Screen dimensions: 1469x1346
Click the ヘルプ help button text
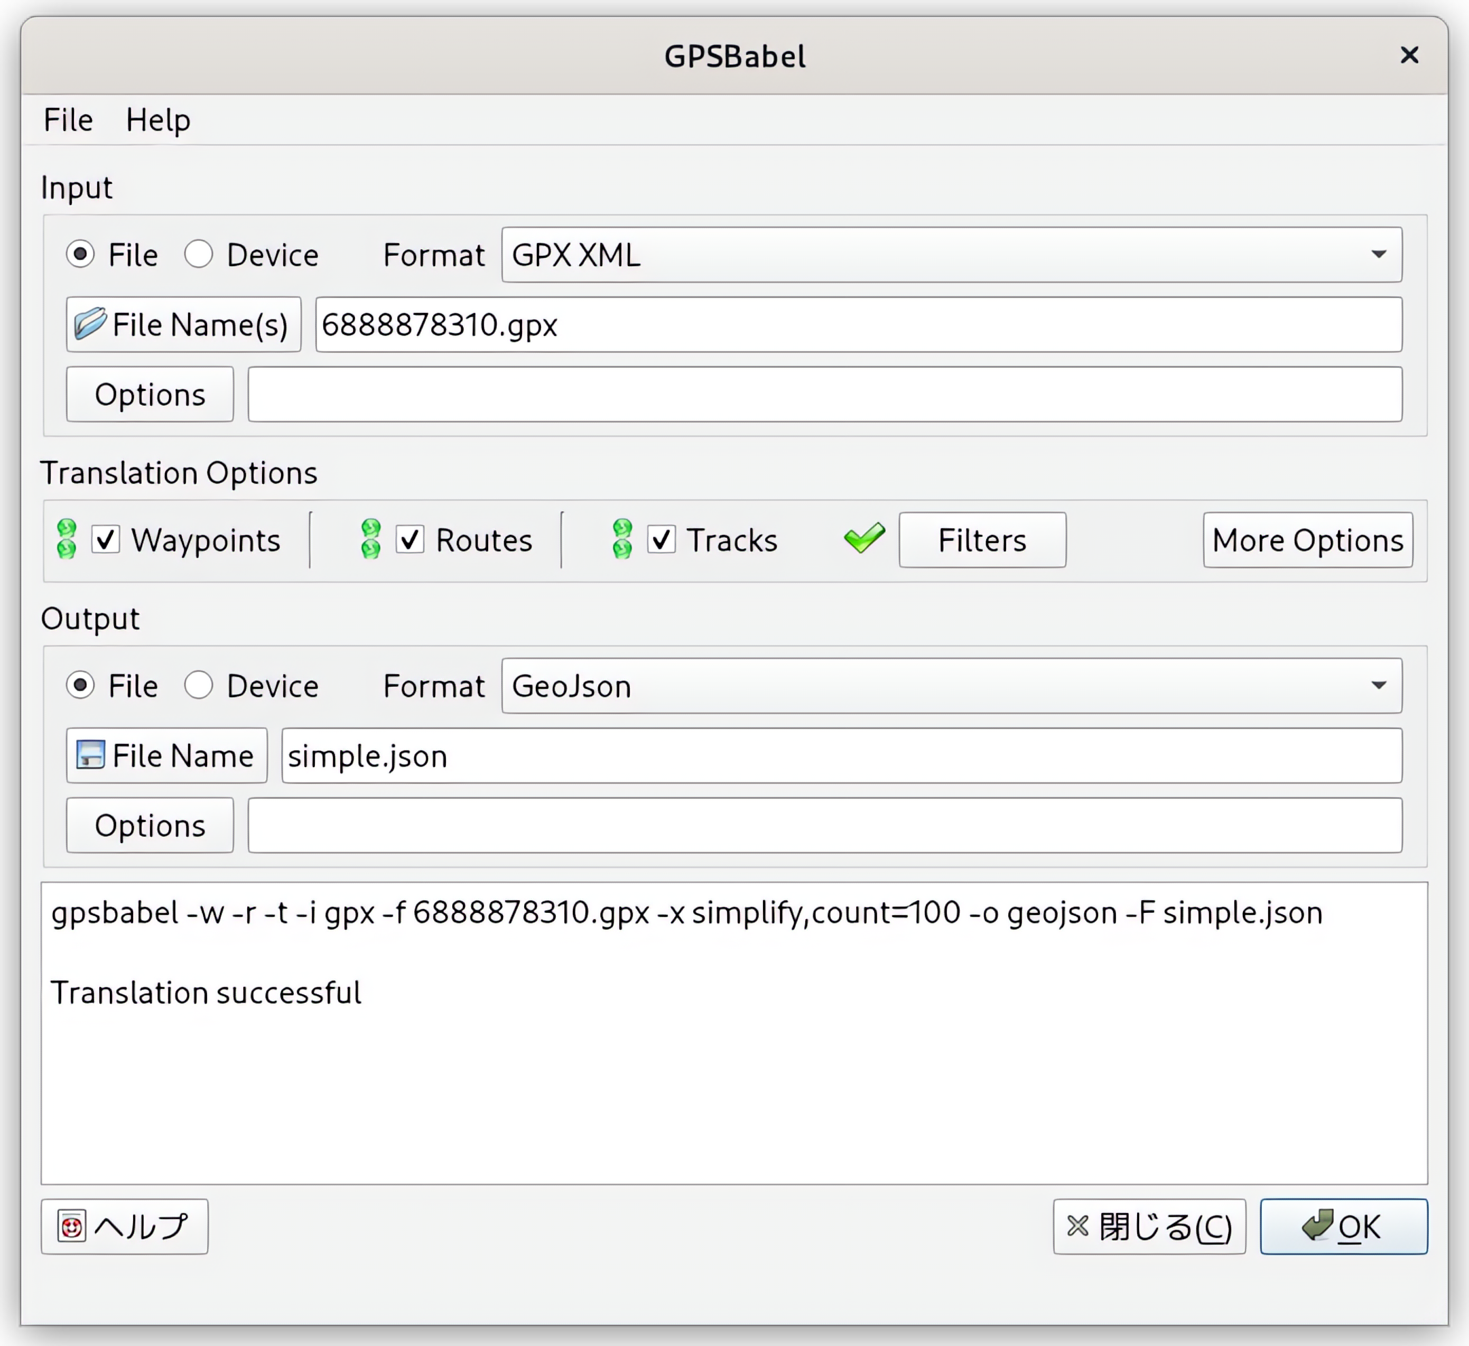point(142,1227)
